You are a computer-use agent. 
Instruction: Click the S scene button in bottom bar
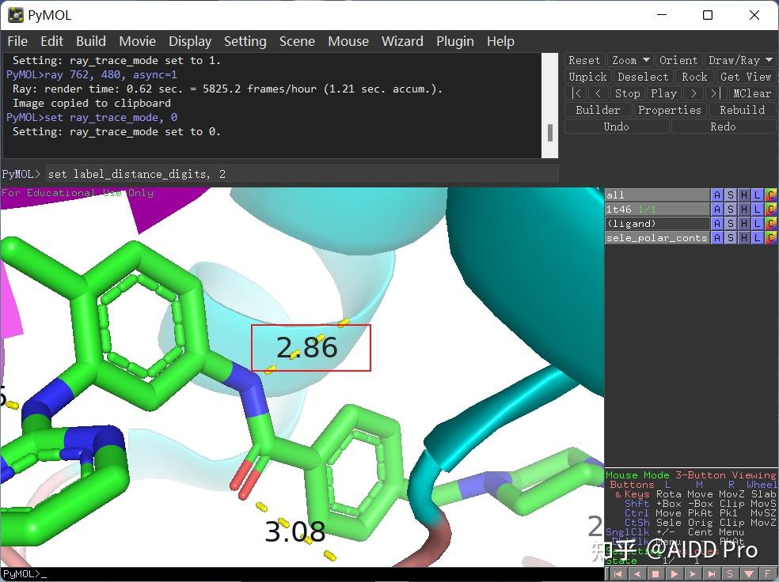730,574
